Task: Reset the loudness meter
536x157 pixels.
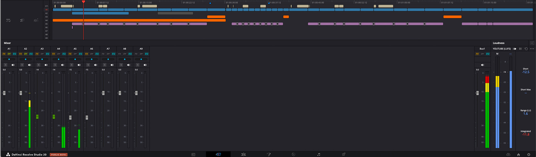Action: (526, 49)
